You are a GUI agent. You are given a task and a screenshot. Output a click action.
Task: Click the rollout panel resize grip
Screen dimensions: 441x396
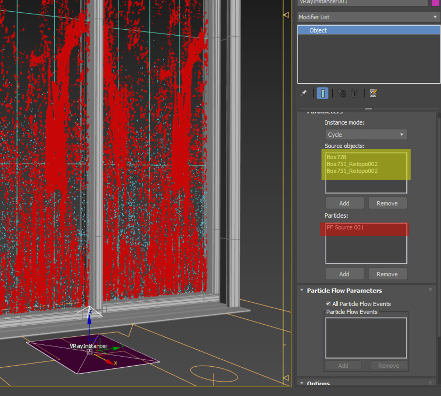pos(368,109)
